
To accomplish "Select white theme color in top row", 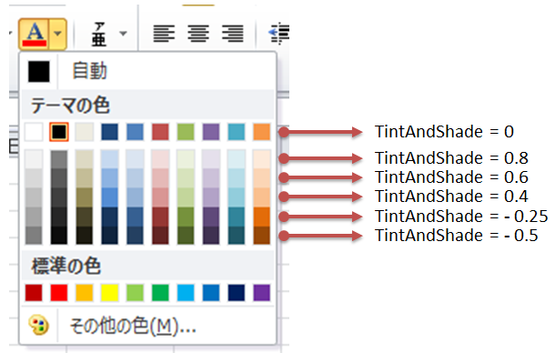I will point(34,132).
